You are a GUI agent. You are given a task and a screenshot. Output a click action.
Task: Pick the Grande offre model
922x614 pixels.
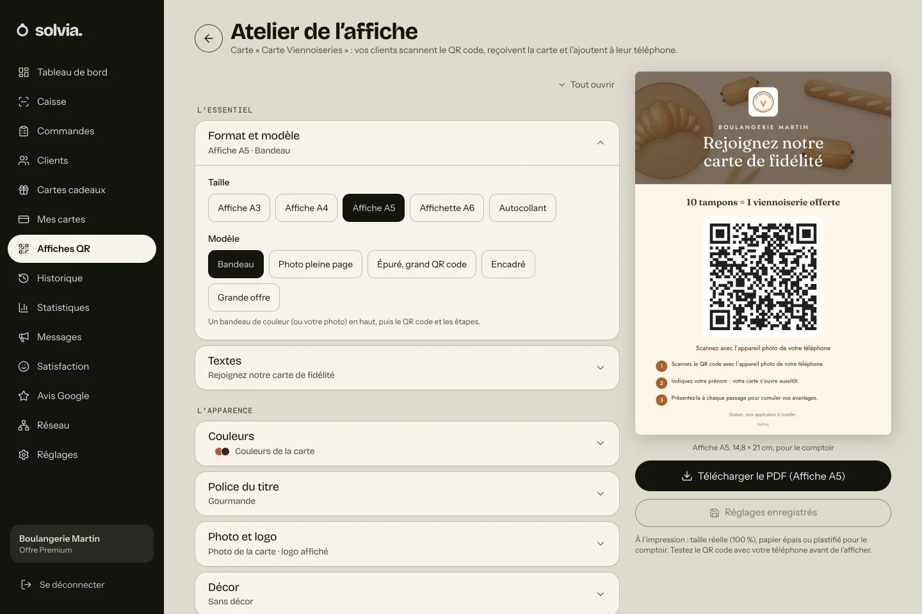click(244, 297)
